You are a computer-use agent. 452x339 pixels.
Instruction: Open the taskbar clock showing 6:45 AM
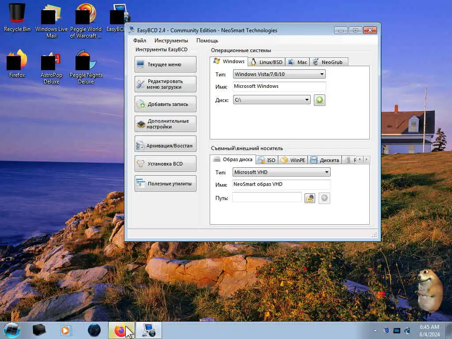429,330
